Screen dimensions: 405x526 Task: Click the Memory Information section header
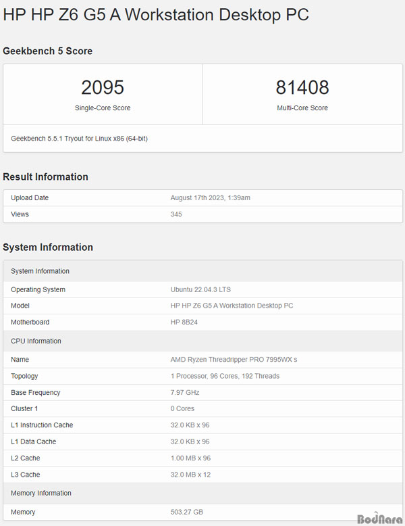point(202,493)
